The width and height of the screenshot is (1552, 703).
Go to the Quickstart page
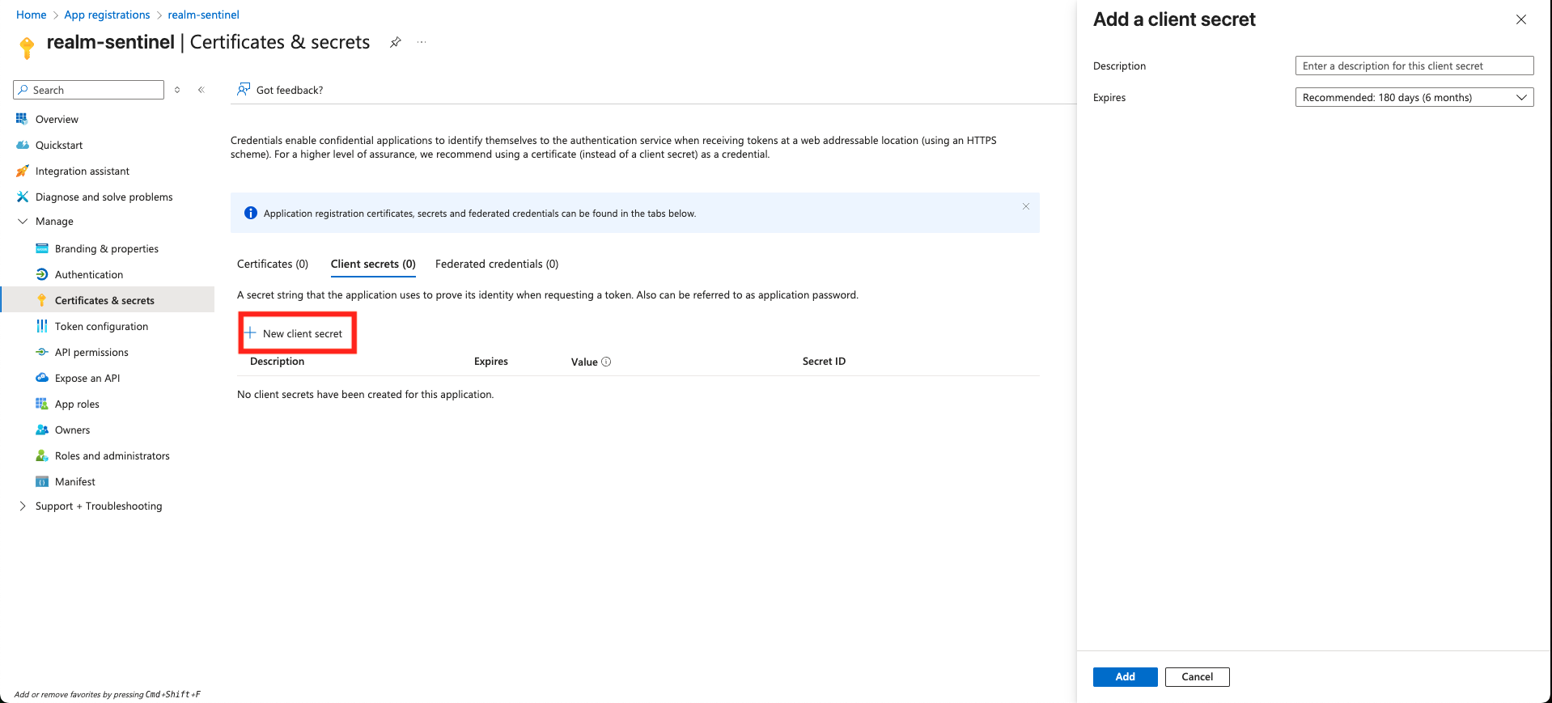58,145
